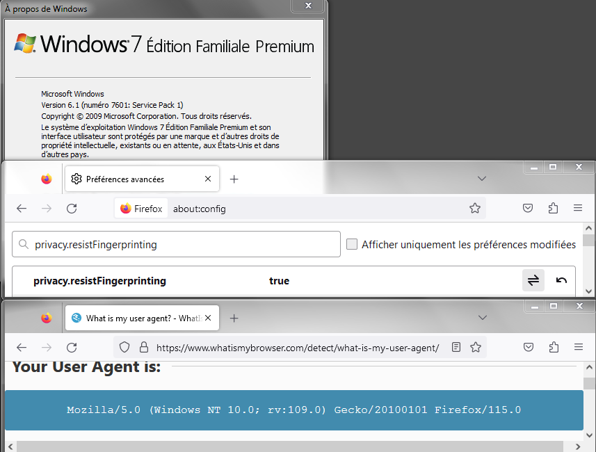The width and height of the screenshot is (596, 452).
Task: Reload the whatismybrowser page
Action: (x=72, y=348)
